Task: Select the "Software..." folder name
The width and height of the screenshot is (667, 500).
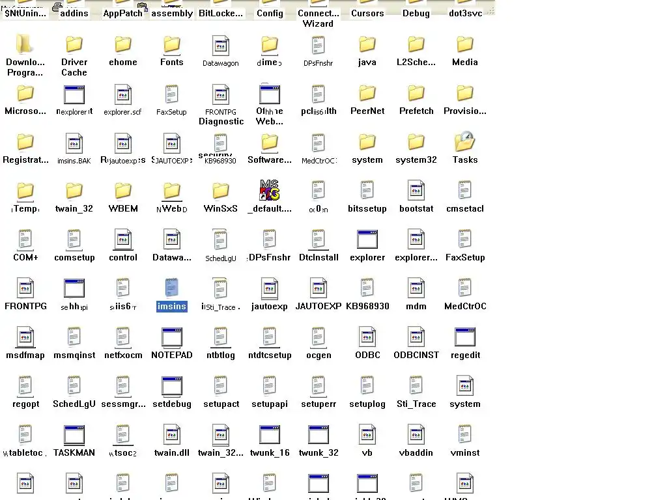Action: [x=270, y=160]
